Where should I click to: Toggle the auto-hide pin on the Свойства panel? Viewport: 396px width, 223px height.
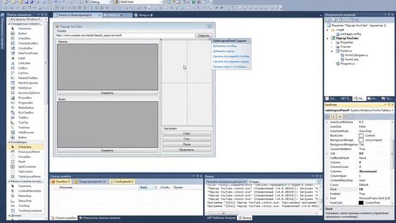pos(389,105)
